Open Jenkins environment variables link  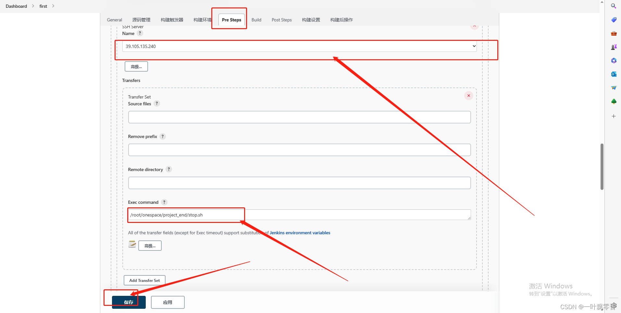point(300,233)
